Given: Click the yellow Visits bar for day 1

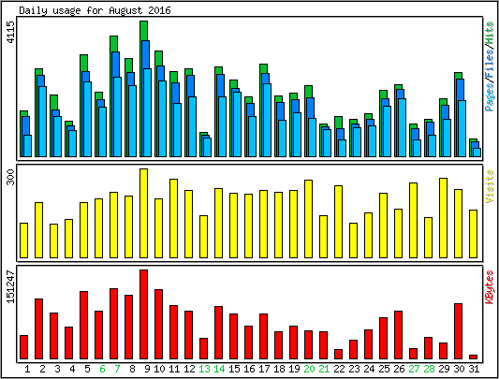Looking at the screenshot, I should [x=23, y=241].
